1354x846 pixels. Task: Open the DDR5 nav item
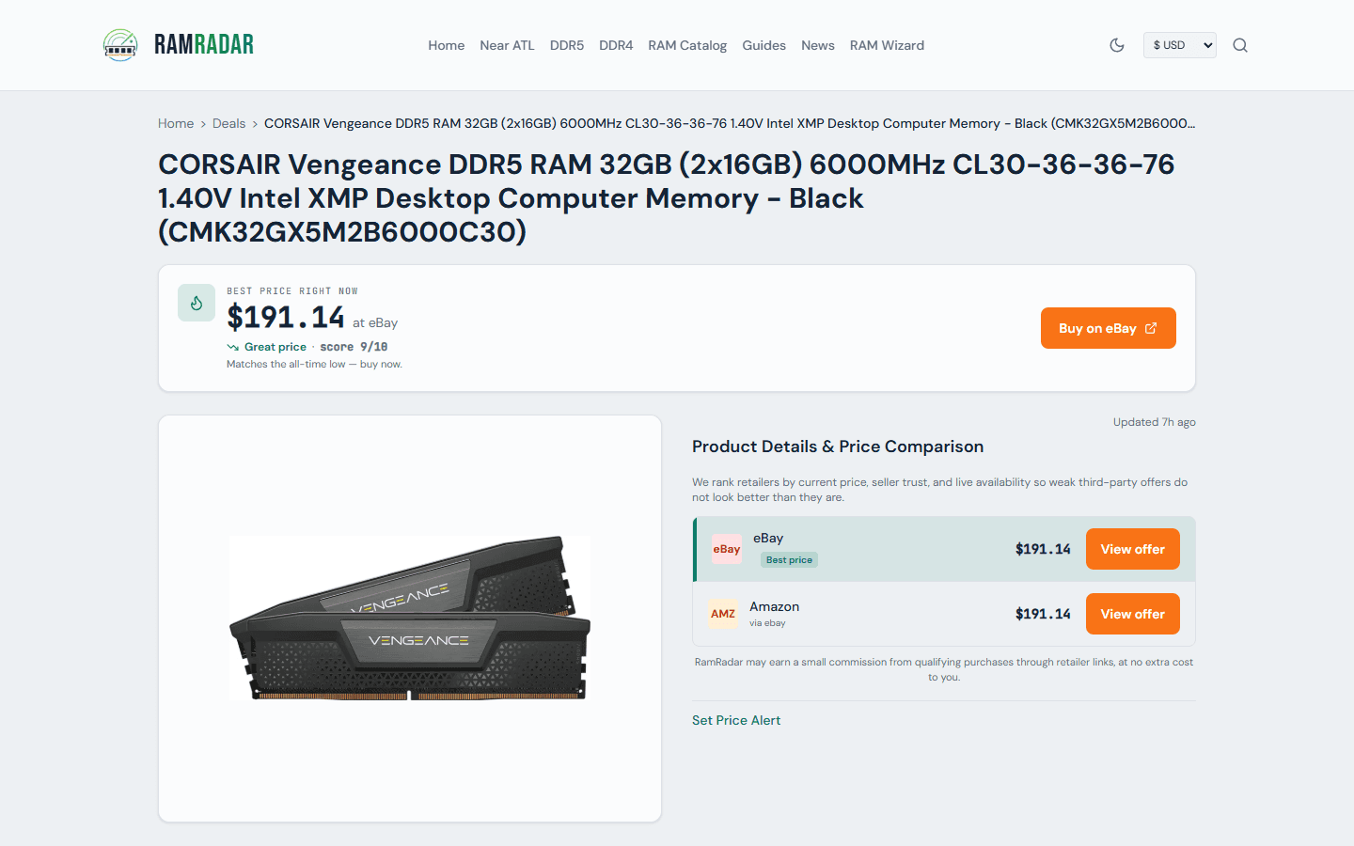567,45
